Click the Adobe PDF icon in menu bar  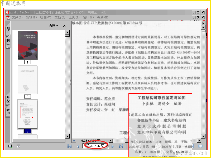coord(8,17)
